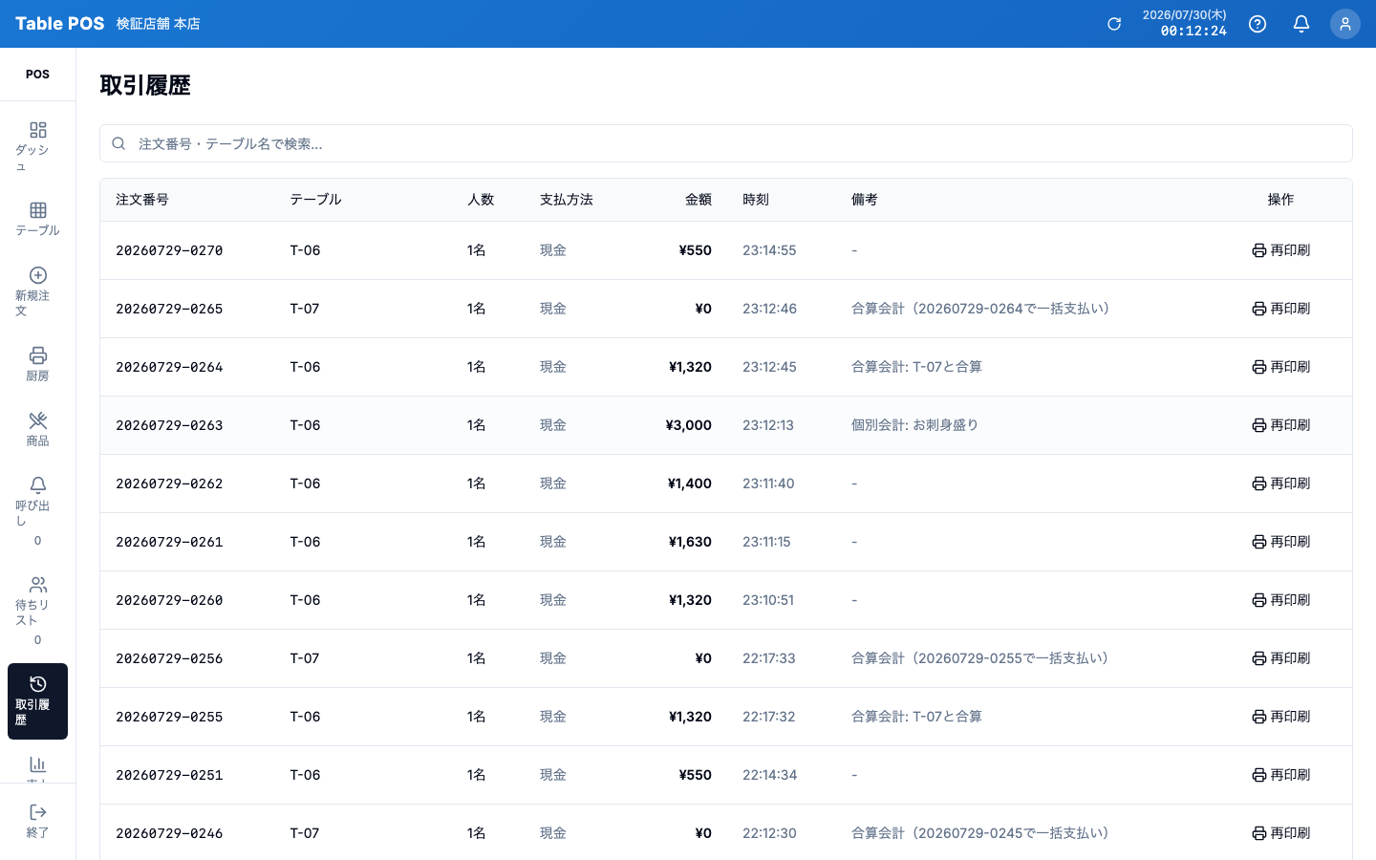
Task: Click the 備考 column header
Action: (865, 200)
